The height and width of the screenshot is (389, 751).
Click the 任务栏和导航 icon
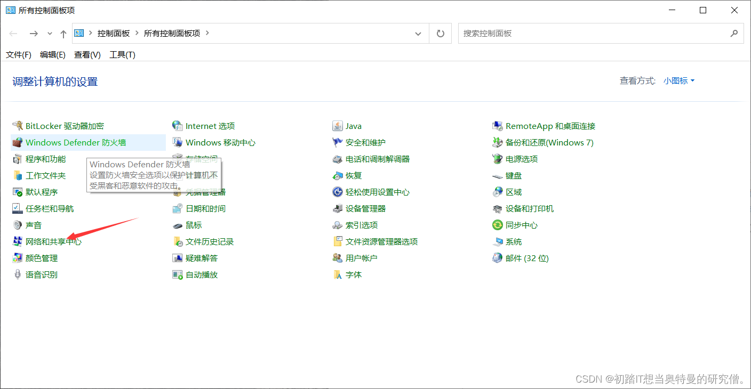pos(18,209)
